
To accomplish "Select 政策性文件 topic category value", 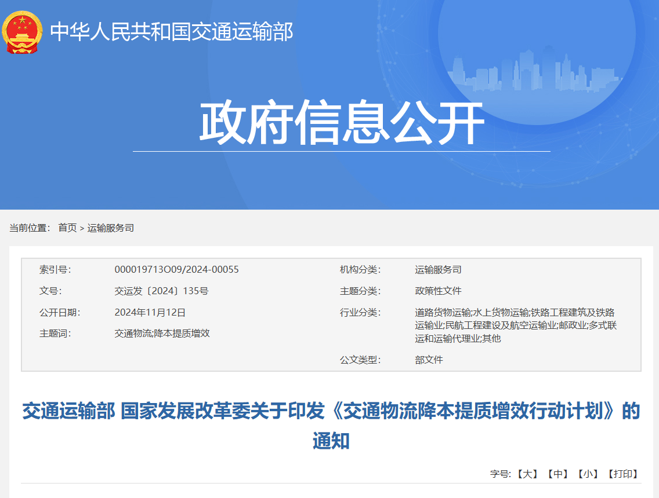I will [439, 291].
